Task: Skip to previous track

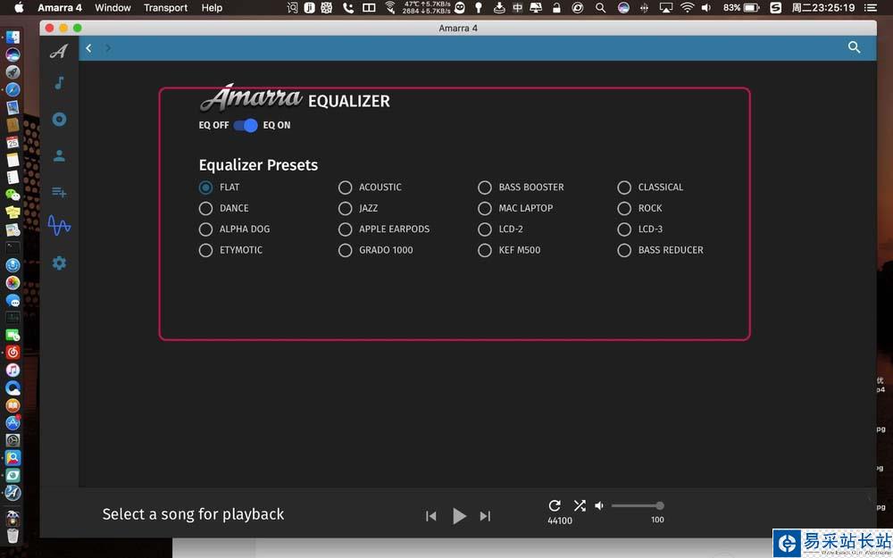Action: (431, 516)
